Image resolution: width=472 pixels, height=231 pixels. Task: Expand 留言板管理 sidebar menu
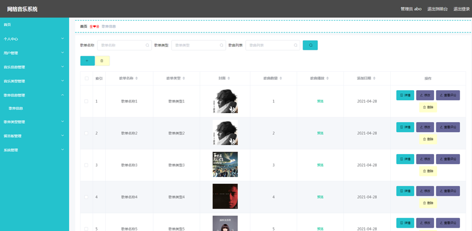click(35, 136)
